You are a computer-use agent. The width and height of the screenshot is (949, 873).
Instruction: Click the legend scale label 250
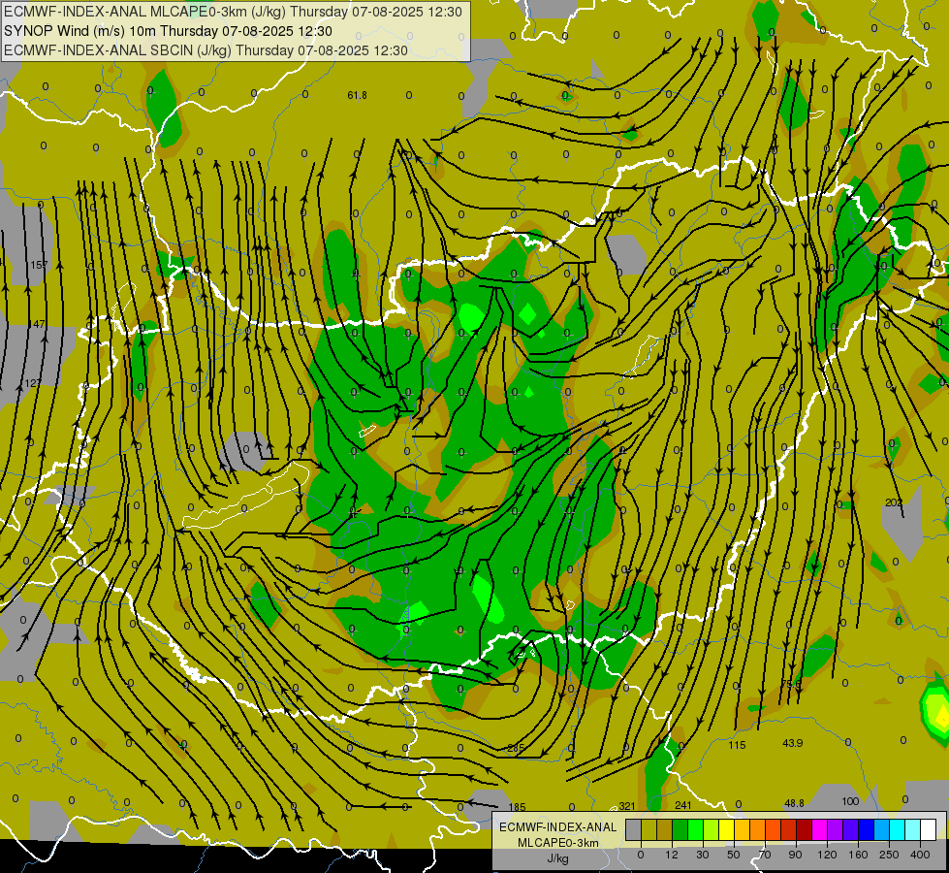(x=889, y=855)
